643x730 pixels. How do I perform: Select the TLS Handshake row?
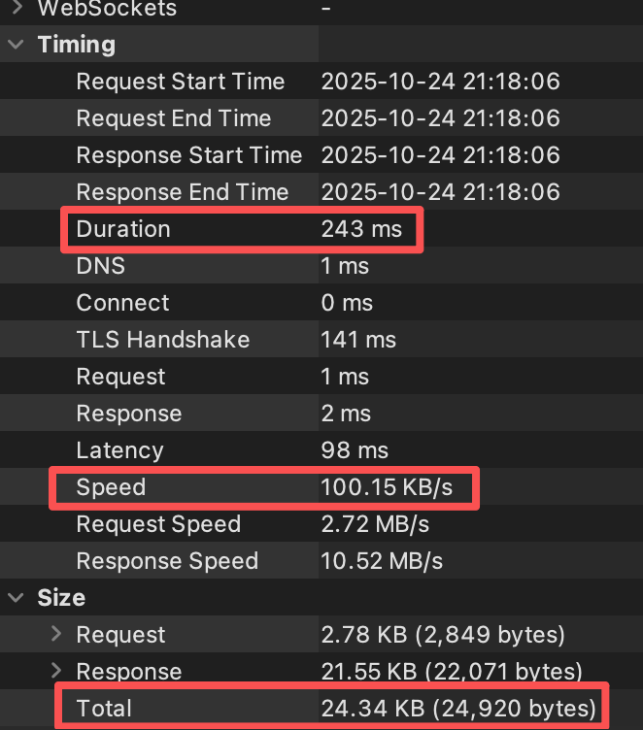tap(162, 340)
